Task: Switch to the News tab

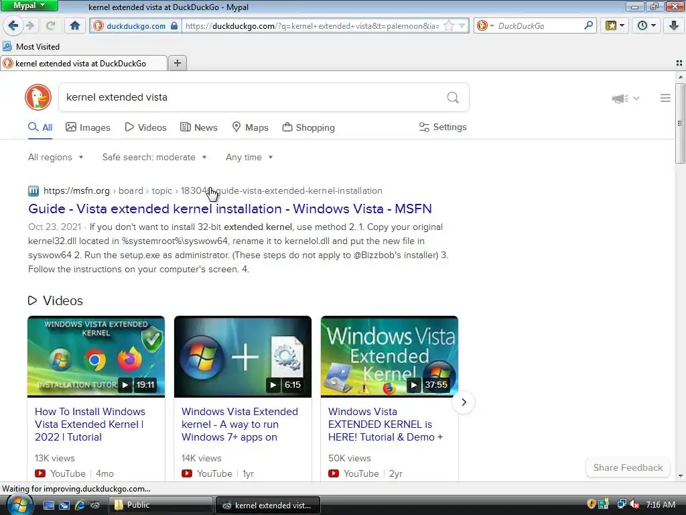Action: pyautogui.click(x=198, y=127)
